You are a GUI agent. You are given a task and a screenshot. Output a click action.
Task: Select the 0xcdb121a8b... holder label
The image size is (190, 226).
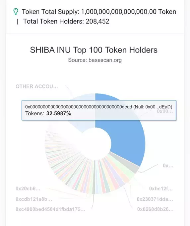(34, 199)
